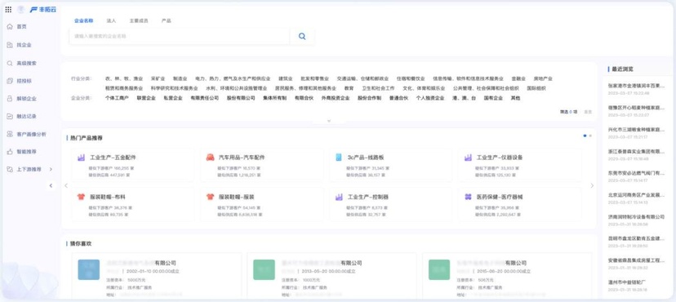Screen dimensions: 676x302
Task: Collapse the sidebar with the left chevron
Action: click(51, 185)
